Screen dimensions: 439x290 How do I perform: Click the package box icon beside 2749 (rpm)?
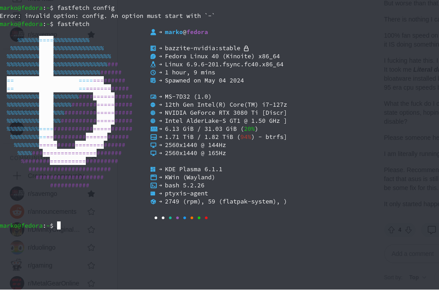click(153, 202)
